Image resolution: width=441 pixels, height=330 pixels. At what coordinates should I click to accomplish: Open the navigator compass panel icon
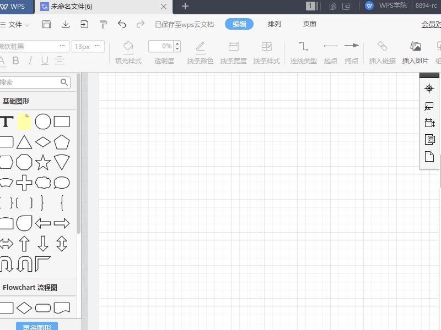pyautogui.click(x=429, y=89)
